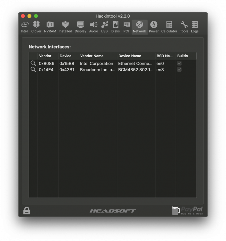Select the en0 BSD name cell
The image size is (226, 241).
click(160, 64)
